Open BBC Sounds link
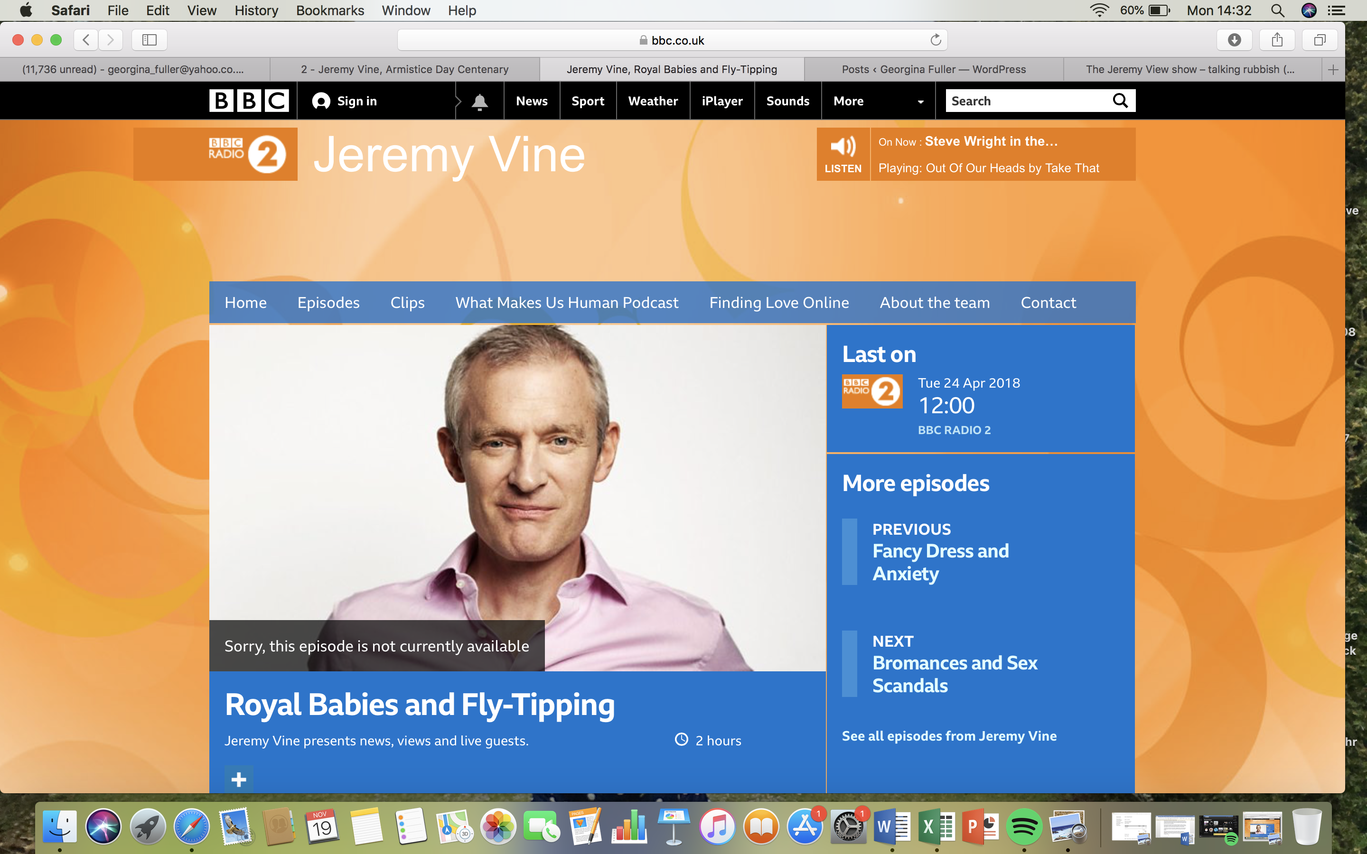 tap(787, 101)
